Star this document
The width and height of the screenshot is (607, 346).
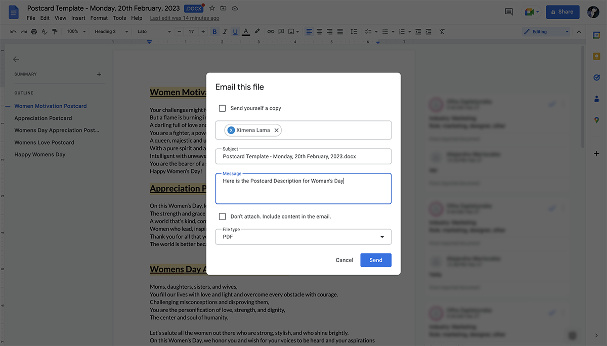212,9
